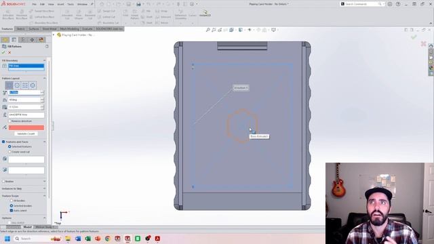Screen dimensions: 434x244
Task: Select All bodies radio button
Action: [12, 201]
